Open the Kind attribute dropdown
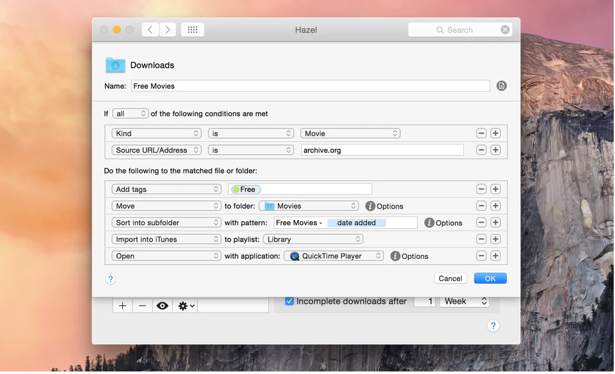Image resolution: width=615 pixels, height=374 pixels. 157,134
